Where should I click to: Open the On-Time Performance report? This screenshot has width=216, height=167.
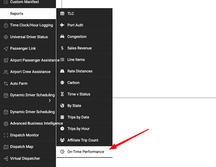coord(85,152)
